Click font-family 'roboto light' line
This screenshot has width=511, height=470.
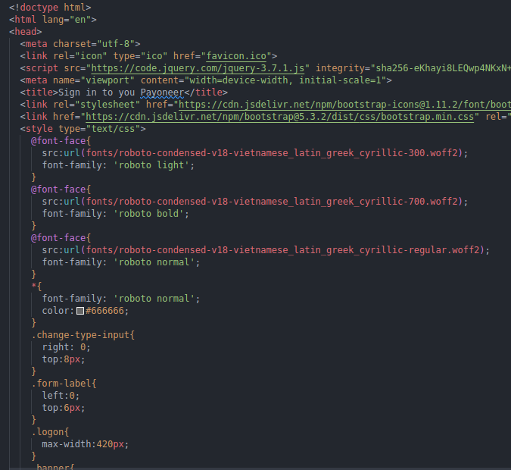118,165
